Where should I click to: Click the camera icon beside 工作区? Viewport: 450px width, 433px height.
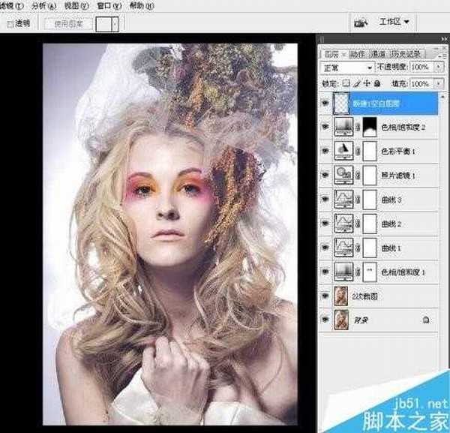point(361,22)
